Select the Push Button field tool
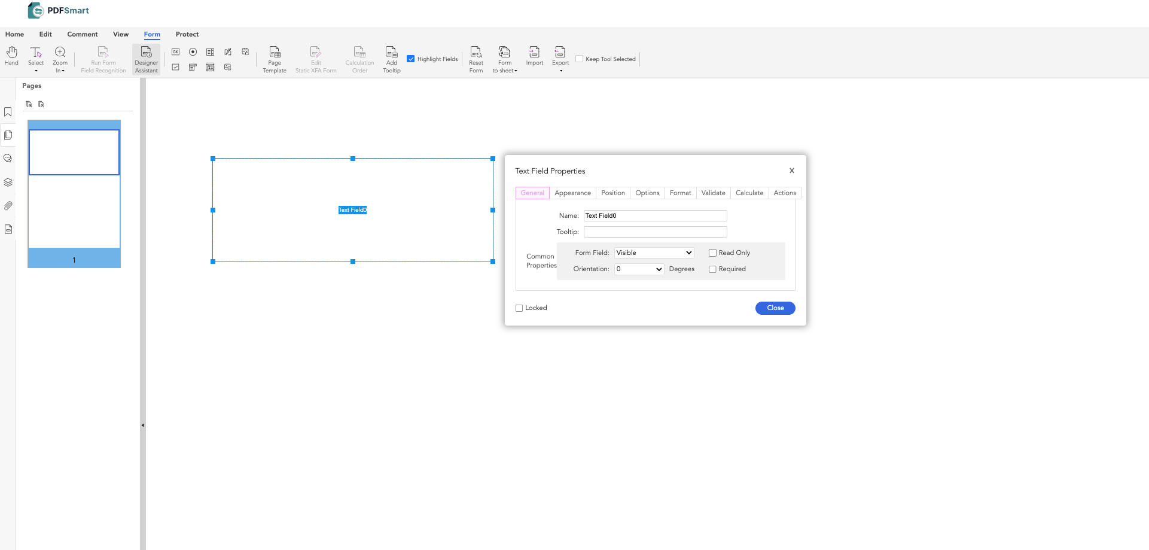Image resolution: width=1149 pixels, height=550 pixels. point(176,51)
